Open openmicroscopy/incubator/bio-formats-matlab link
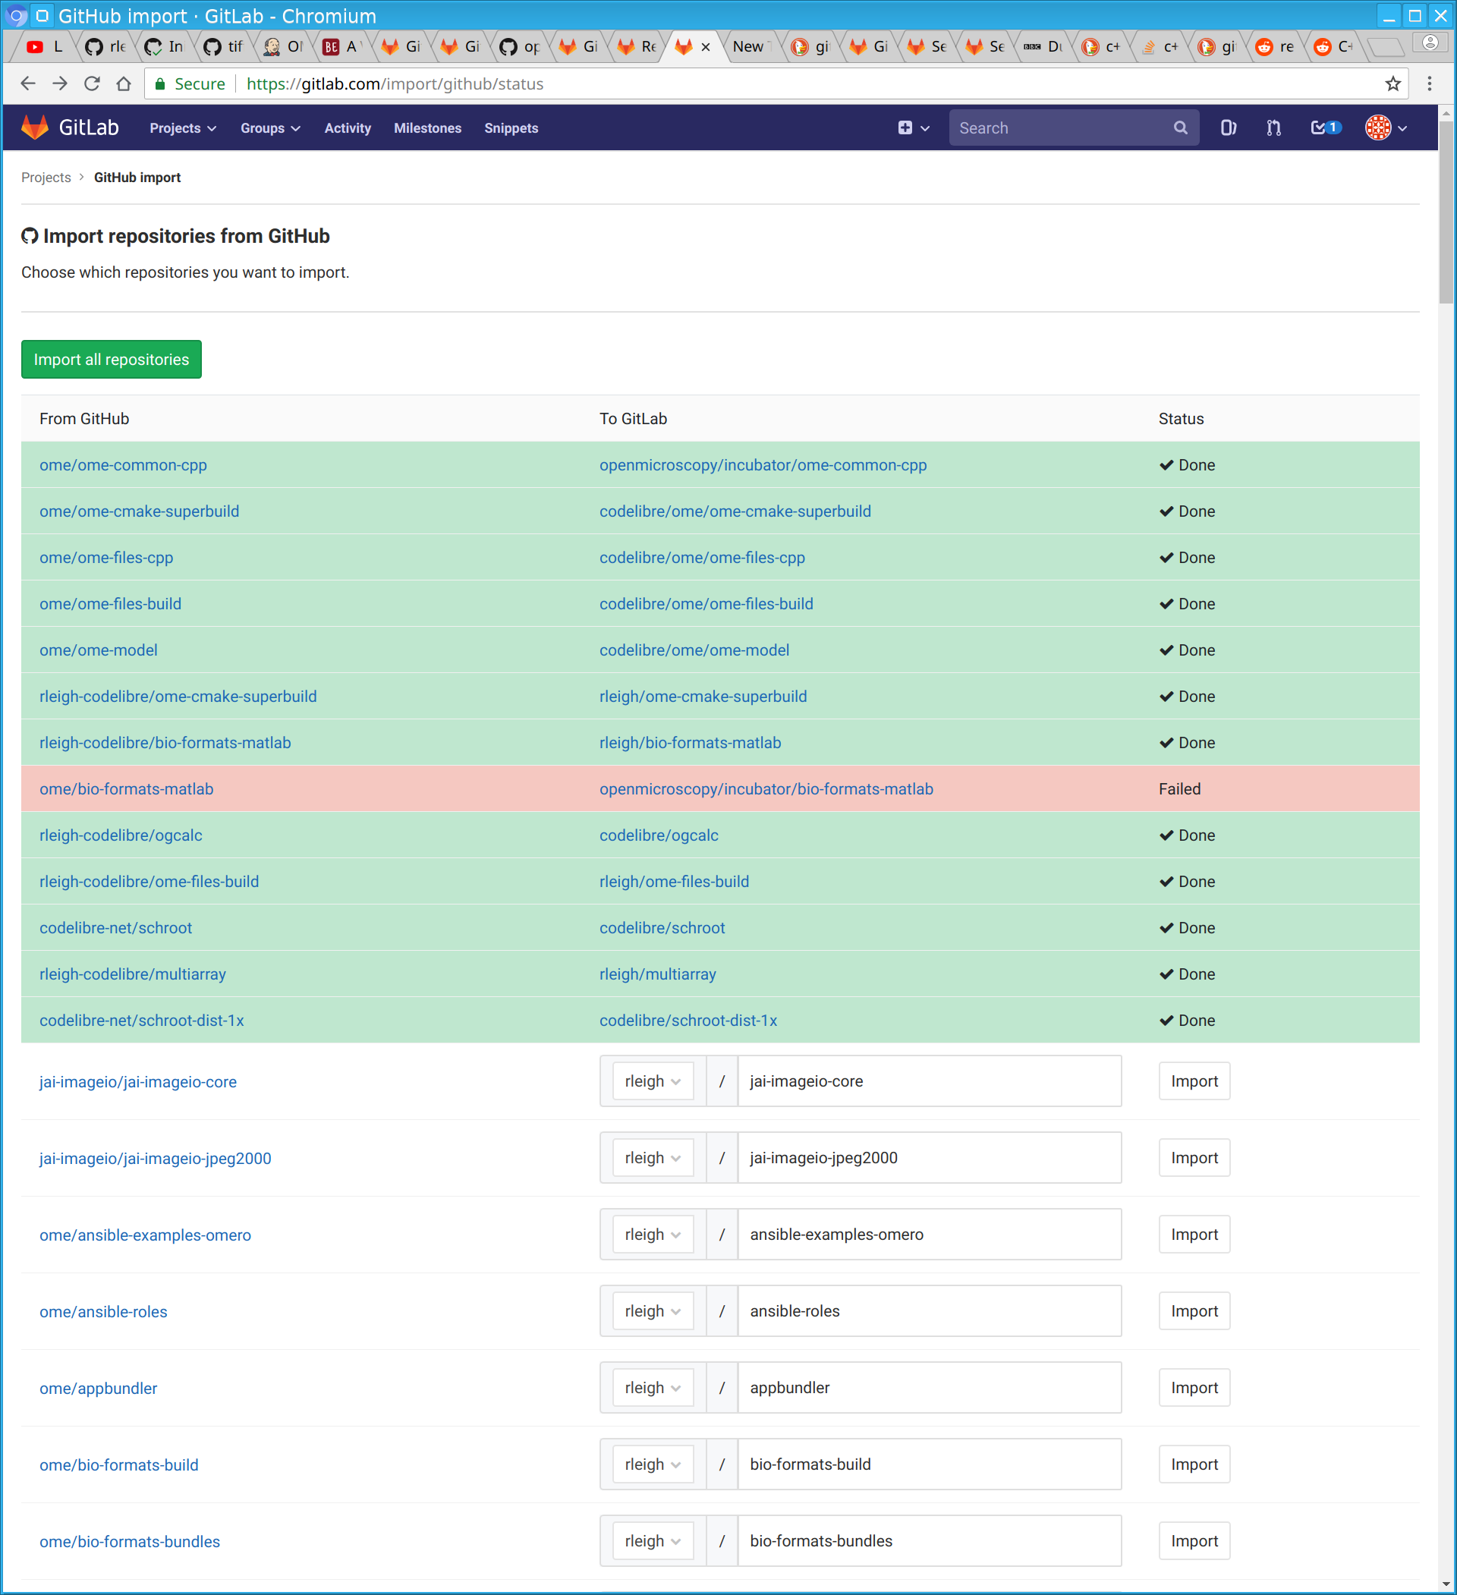 tap(766, 789)
